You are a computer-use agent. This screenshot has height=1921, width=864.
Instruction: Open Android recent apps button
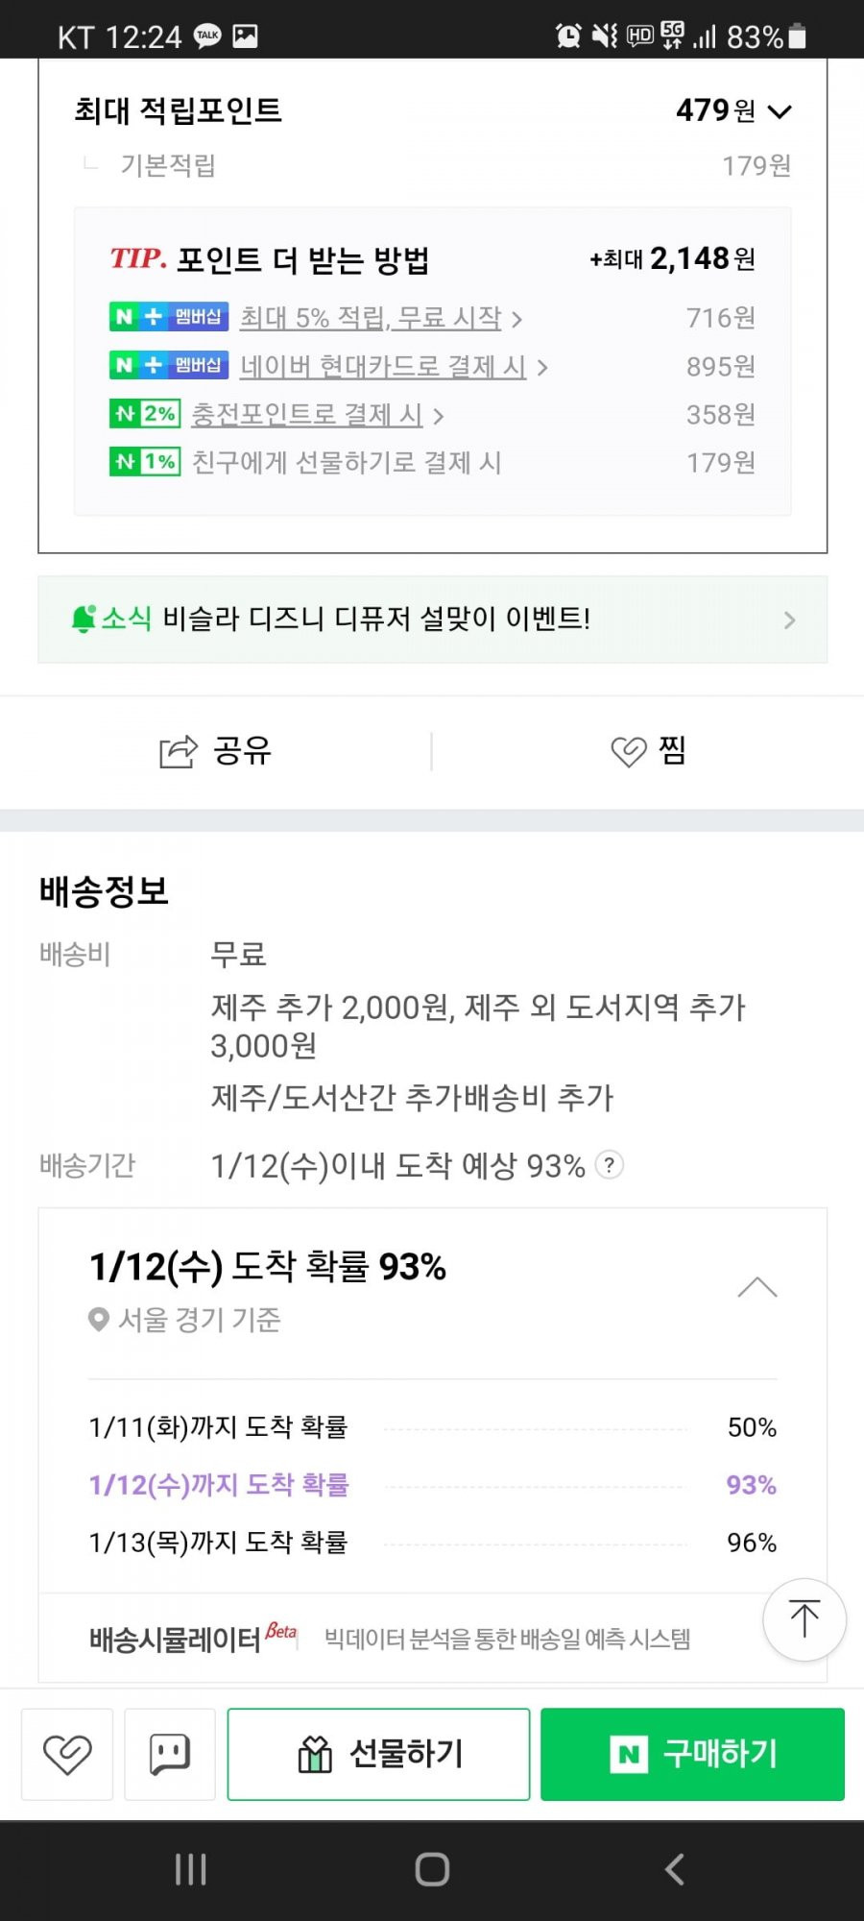point(190,1869)
